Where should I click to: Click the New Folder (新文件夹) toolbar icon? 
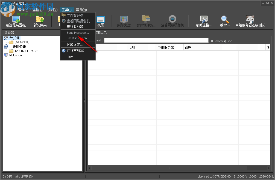point(40,19)
